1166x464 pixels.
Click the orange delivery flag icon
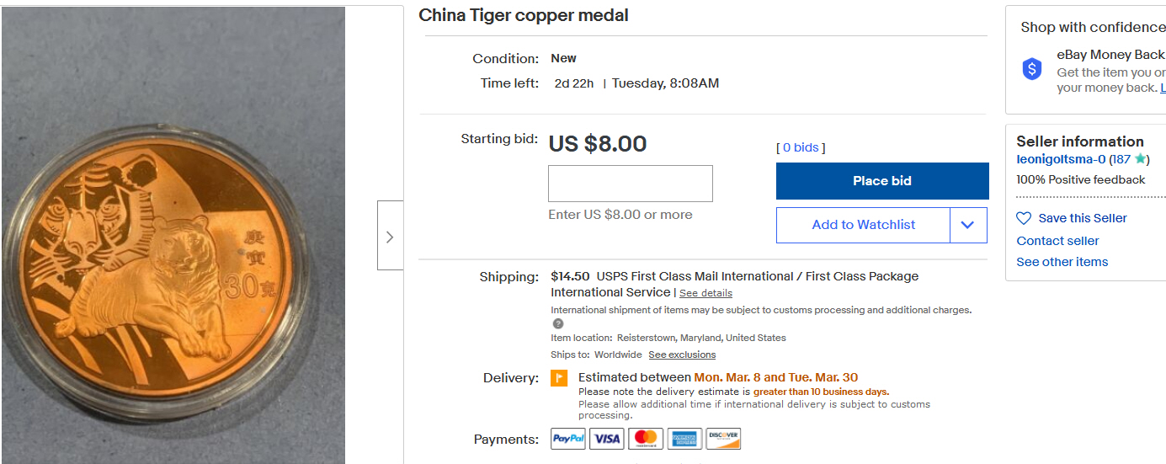(559, 378)
